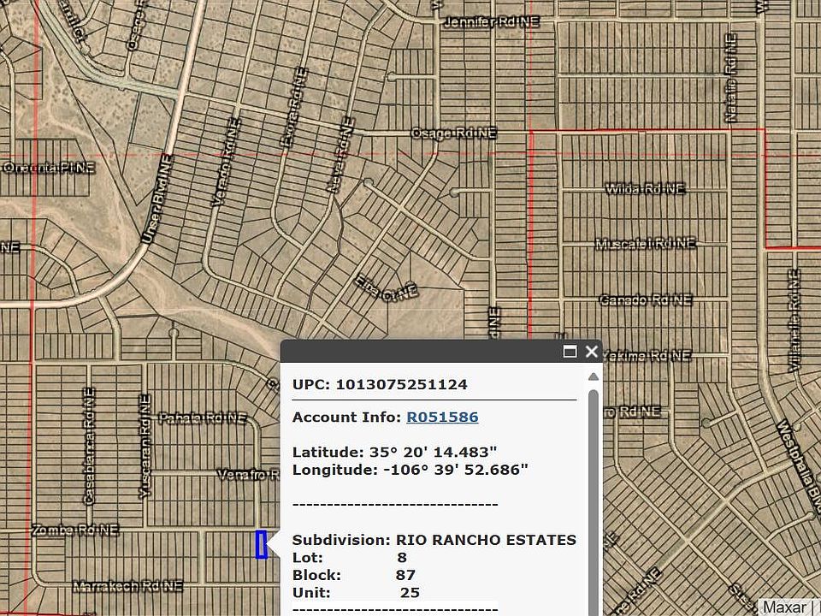This screenshot has width=821, height=616.
Task: Click the Unser Blvd NE road label
Action: point(157,199)
